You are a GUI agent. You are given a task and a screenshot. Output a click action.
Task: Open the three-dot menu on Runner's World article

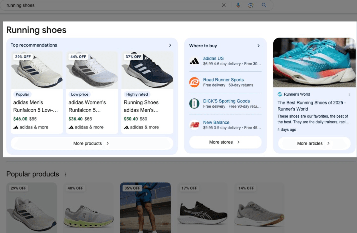tap(349, 94)
